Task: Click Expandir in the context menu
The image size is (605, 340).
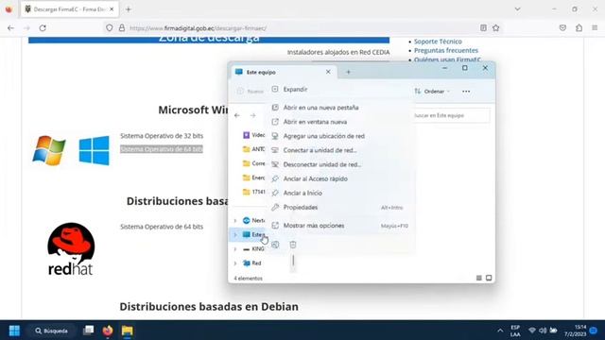Action: (295, 90)
